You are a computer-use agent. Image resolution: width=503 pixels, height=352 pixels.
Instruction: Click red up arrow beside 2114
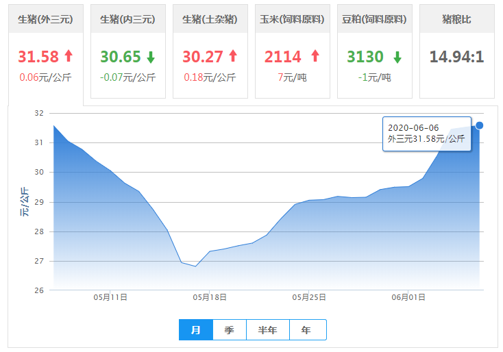tap(315, 56)
